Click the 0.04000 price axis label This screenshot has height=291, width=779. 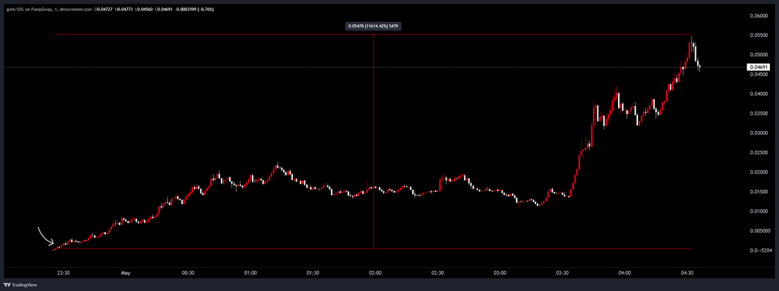(759, 93)
